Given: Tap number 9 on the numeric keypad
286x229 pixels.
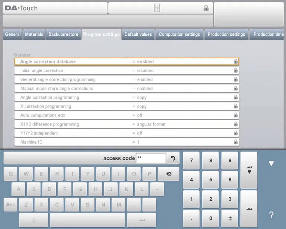Looking at the screenshot, I should tap(230, 160).
